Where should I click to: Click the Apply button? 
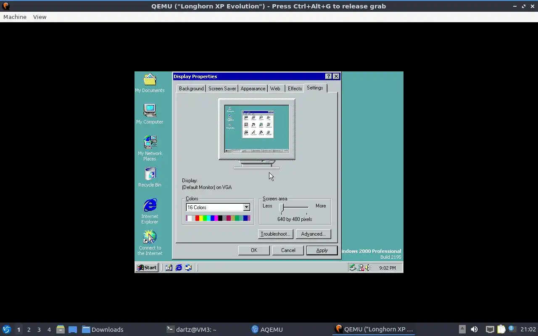tap(322, 250)
